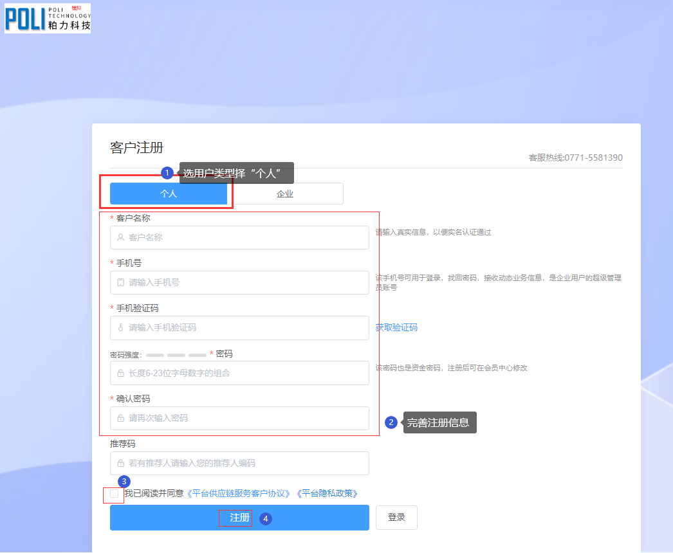The width and height of the screenshot is (673, 553).
Task: Click the 推荐码 referrer code input field
Action: (239, 464)
